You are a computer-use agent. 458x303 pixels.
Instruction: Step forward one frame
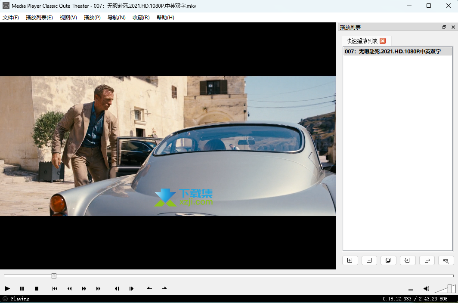(x=131, y=288)
